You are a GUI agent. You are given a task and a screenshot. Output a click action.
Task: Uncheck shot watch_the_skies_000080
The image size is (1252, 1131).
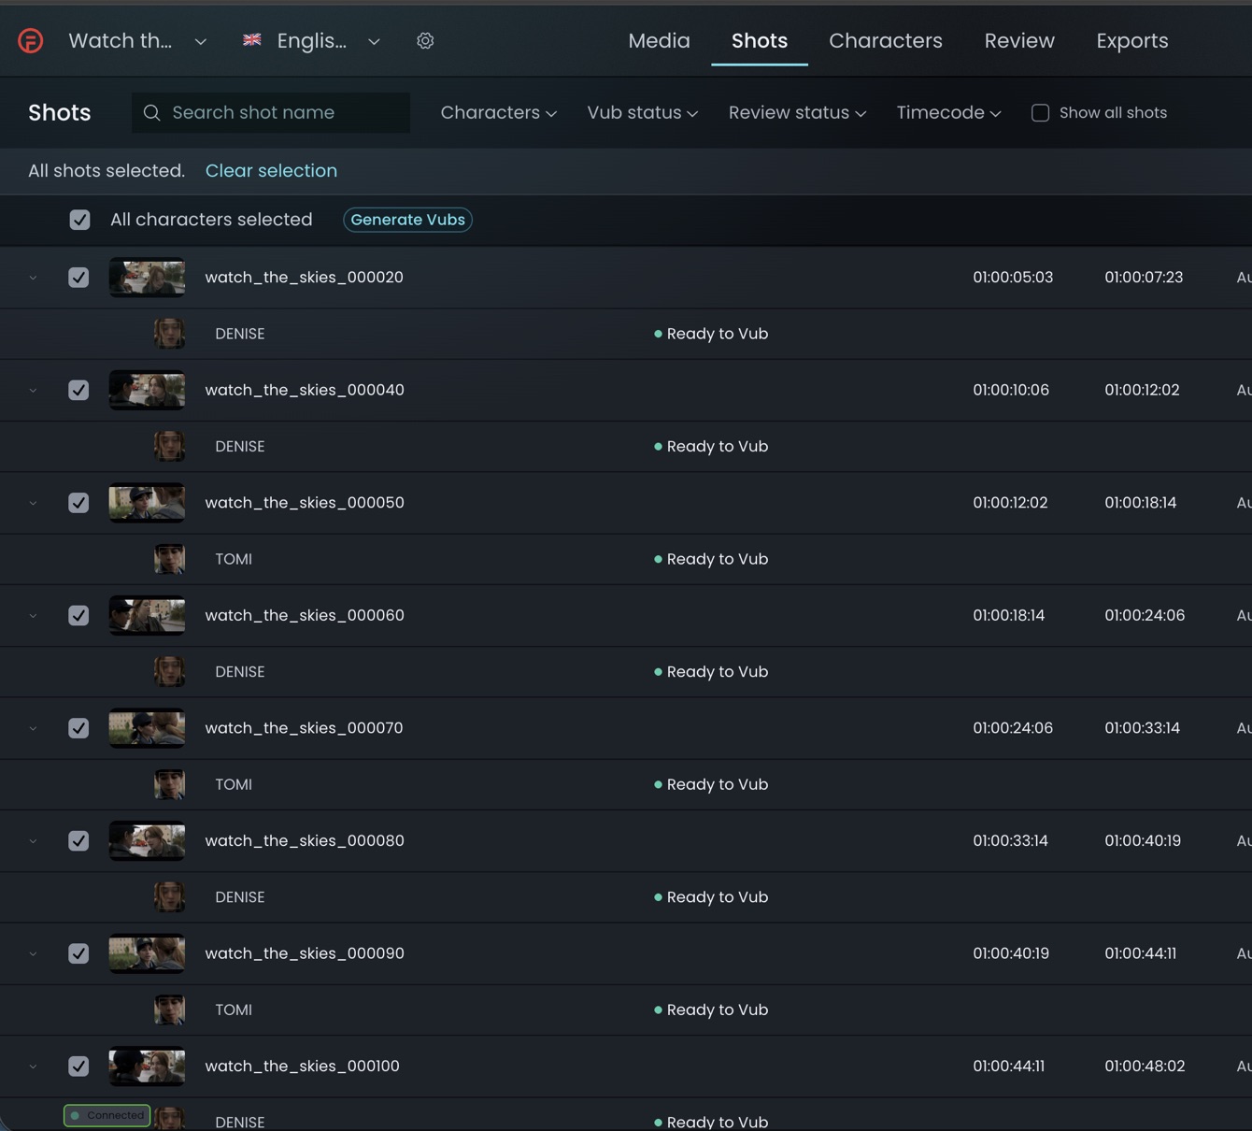point(78,840)
